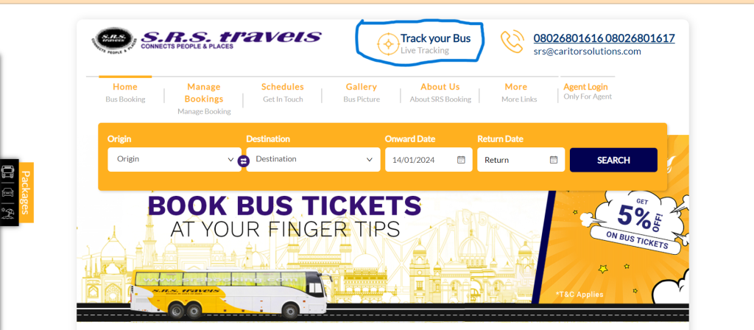Click the Onward Date field 14/01/2024
This screenshot has width=754, height=330.
click(429, 160)
